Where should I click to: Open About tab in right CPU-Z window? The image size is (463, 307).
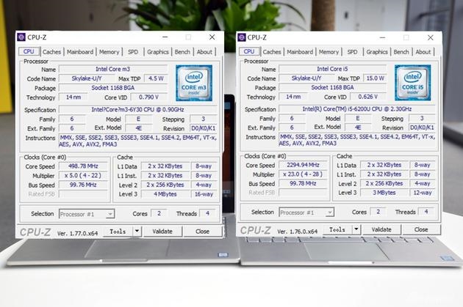(x=423, y=52)
